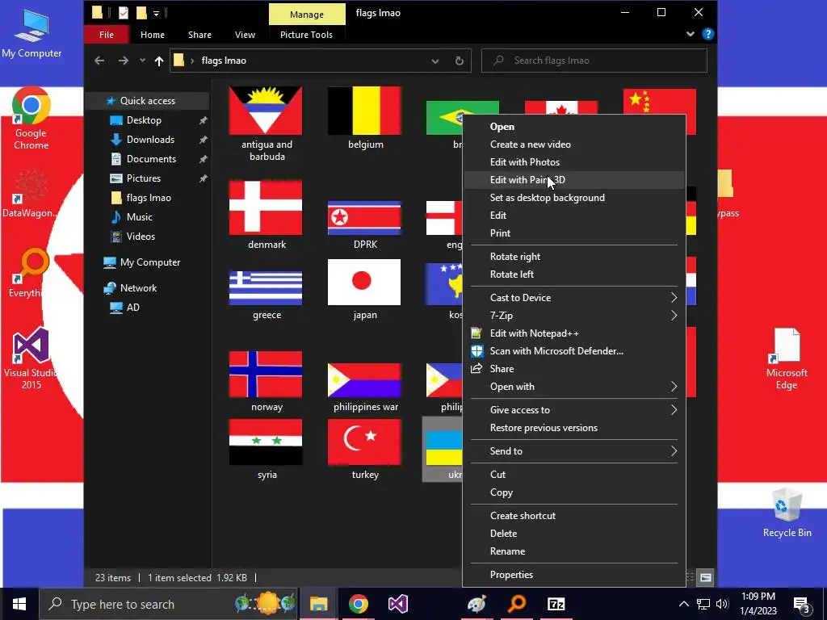Click the Scan with Microsoft Defender shield icon

476,351
